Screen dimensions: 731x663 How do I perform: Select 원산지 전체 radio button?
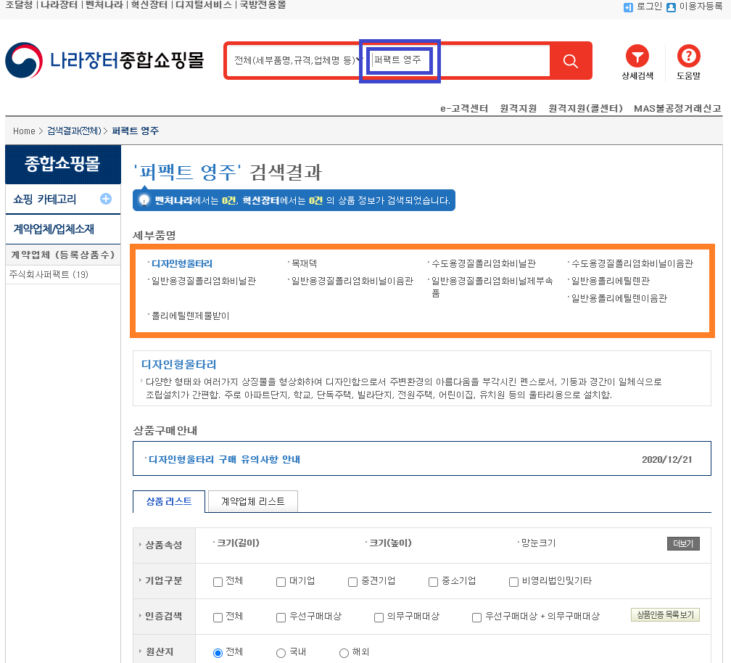(x=218, y=653)
